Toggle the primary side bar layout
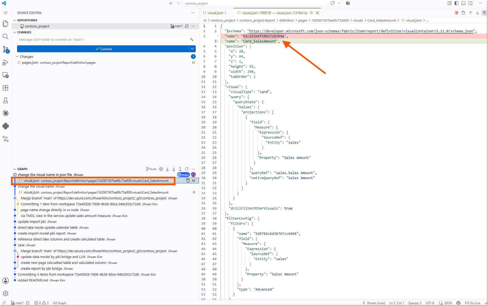488x306 pixels. pyautogui.click(x=457, y=3)
